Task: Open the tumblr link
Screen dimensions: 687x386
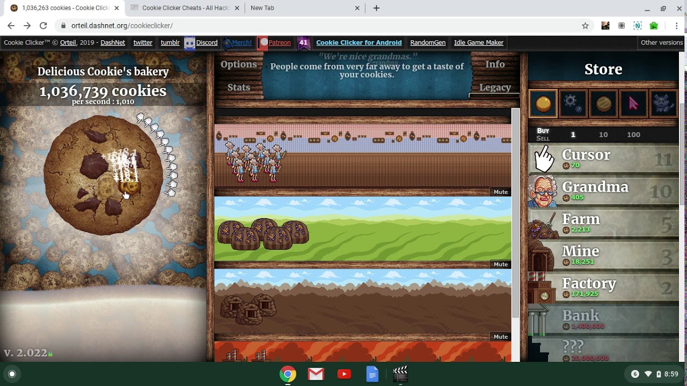Action: pos(170,42)
